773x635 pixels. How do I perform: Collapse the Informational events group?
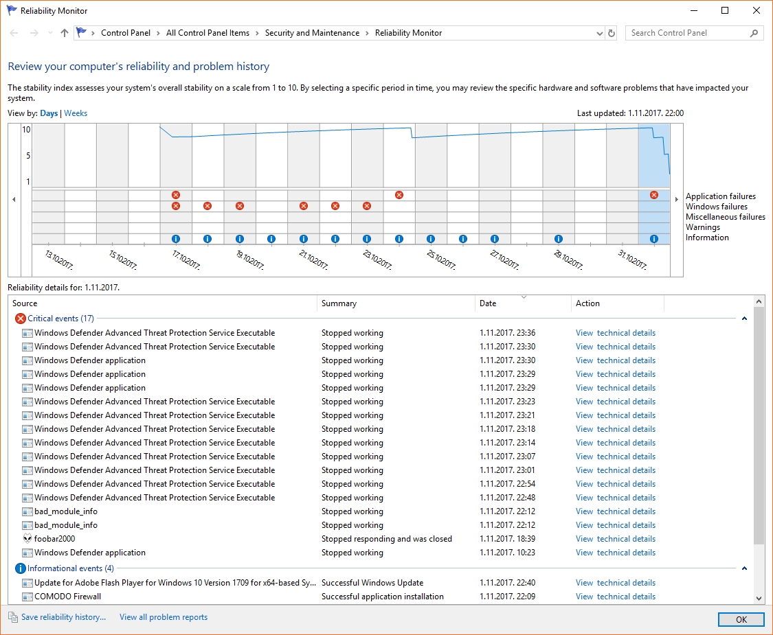pyautogui.click(x=744, y=568)
